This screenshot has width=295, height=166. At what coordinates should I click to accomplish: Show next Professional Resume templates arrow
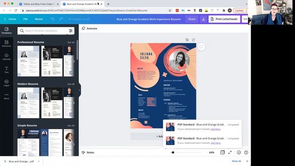74,61
